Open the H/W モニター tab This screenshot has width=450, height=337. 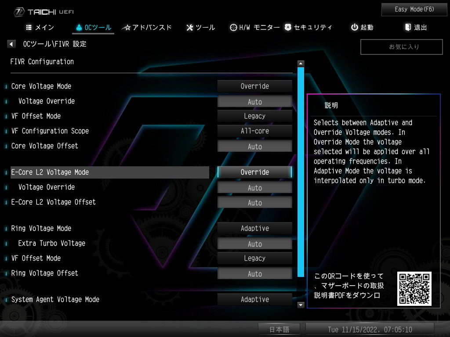point(254,28)
